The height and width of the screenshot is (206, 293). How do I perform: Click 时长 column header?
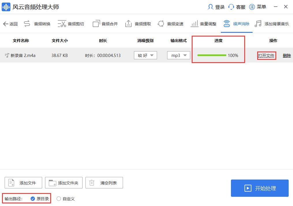click(x=103, y=41)
